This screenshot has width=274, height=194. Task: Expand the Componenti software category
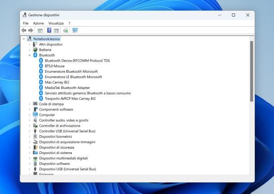(30, 110)
